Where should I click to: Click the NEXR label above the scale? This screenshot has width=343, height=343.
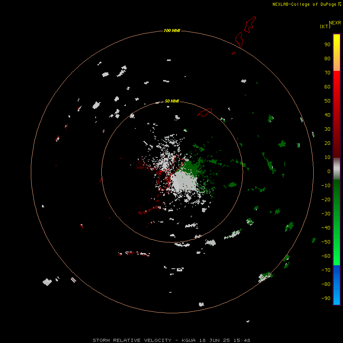pos(335,23)
